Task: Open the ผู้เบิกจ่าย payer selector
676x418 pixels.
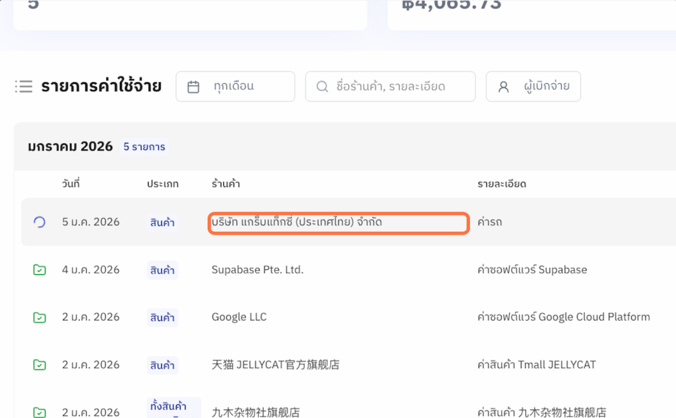Action: point(533,86)
